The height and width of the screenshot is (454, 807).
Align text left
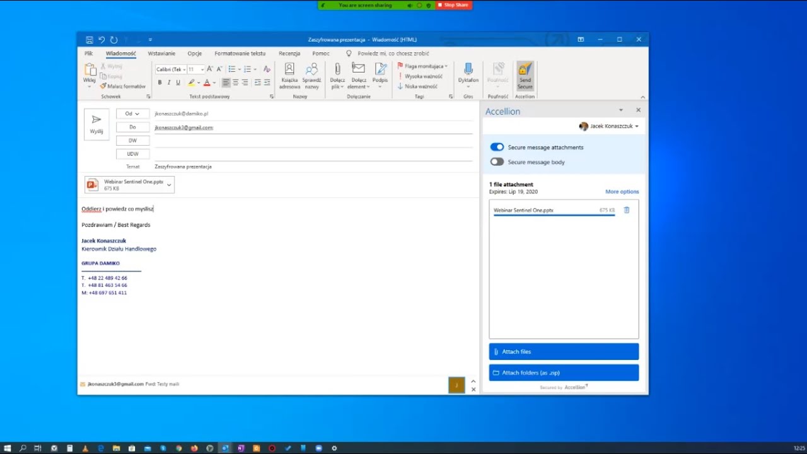226,83
